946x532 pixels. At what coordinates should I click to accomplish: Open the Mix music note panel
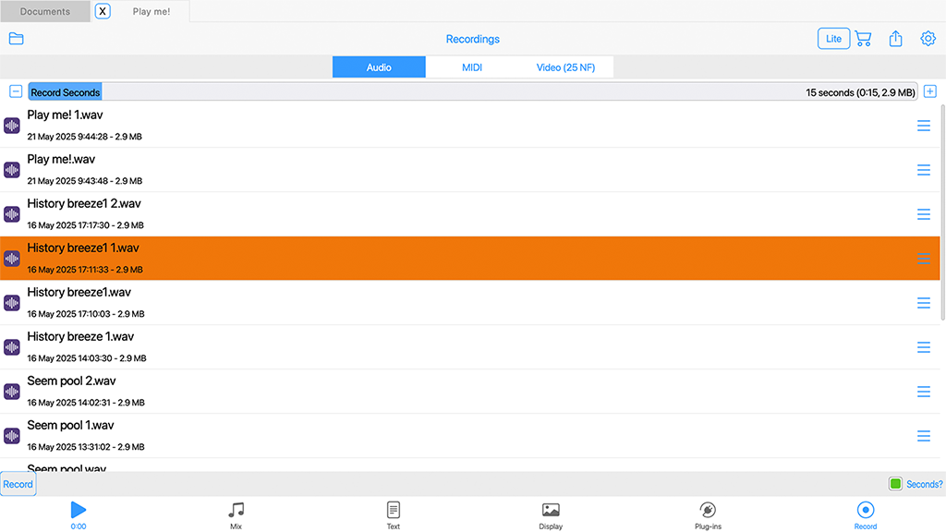(236, 514)
